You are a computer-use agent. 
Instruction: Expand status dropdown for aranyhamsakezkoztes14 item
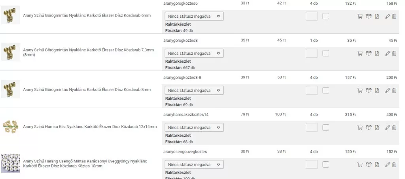[x=194, y=127]
